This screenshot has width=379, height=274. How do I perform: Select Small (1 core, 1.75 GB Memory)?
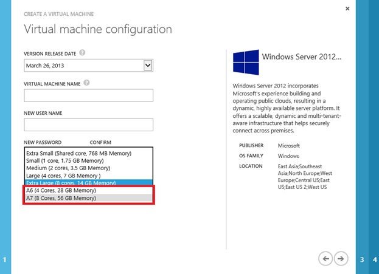88,161
